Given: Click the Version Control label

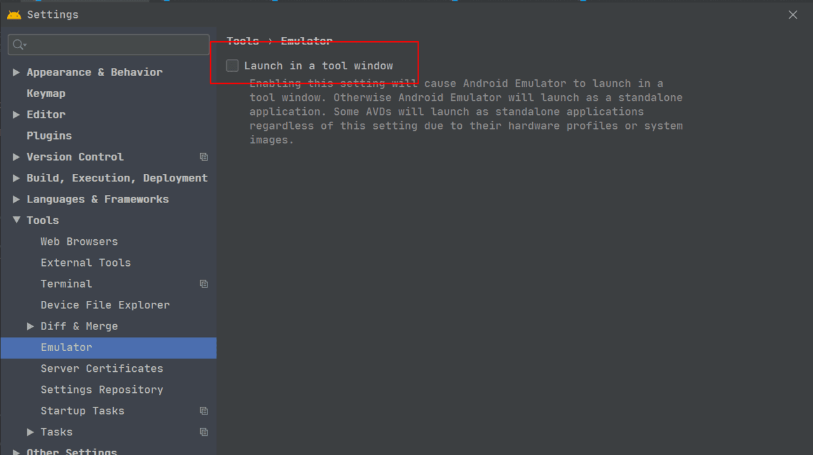Looking at the screenshot, I should (x=75, y=157).
